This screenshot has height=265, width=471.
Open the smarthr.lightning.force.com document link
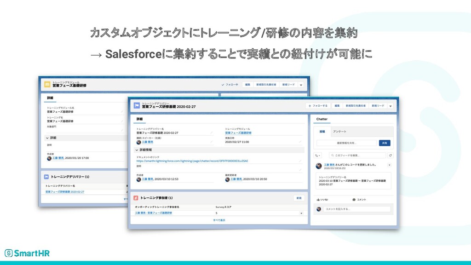pos(192,161)
